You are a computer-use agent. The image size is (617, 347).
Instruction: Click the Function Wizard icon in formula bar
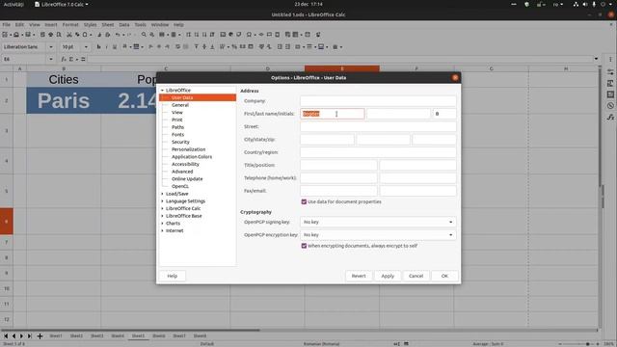[64, 59]
